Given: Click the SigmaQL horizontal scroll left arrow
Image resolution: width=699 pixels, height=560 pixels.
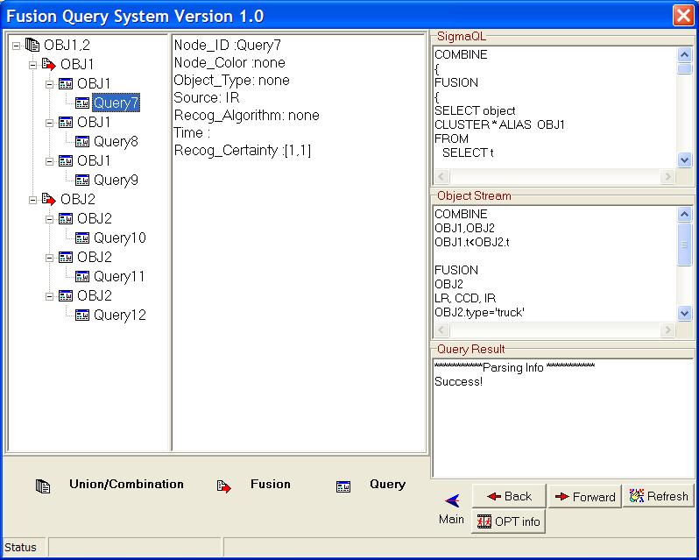Looking at the screenshot, I should 441,176.
